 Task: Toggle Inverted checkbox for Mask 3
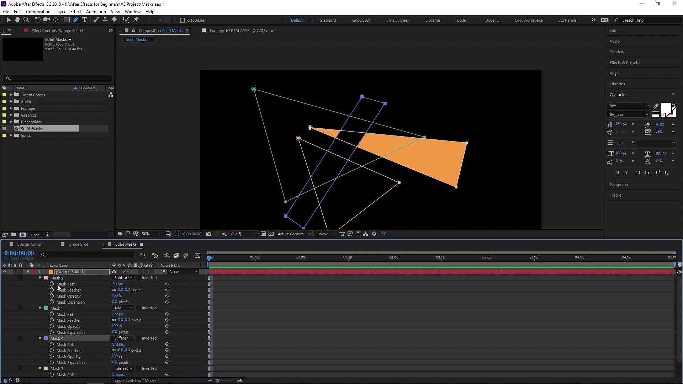click(138, 369)
